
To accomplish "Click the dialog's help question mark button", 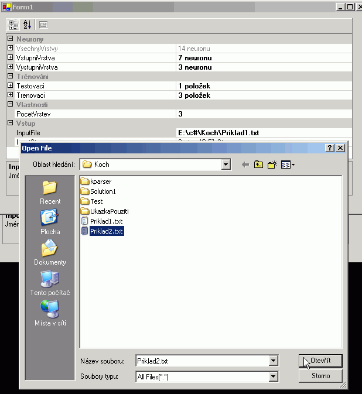I will tap(330, 148).
